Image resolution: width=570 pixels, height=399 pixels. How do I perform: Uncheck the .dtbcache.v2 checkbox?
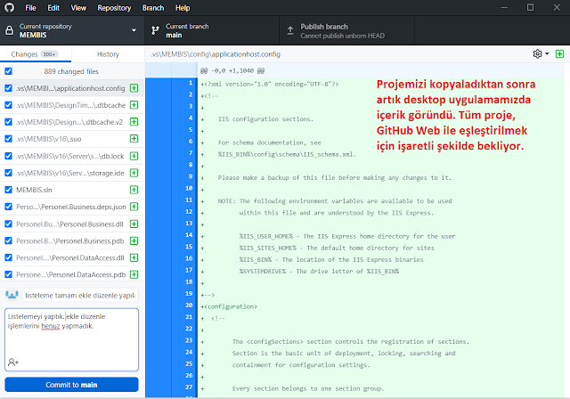[8, 122]
